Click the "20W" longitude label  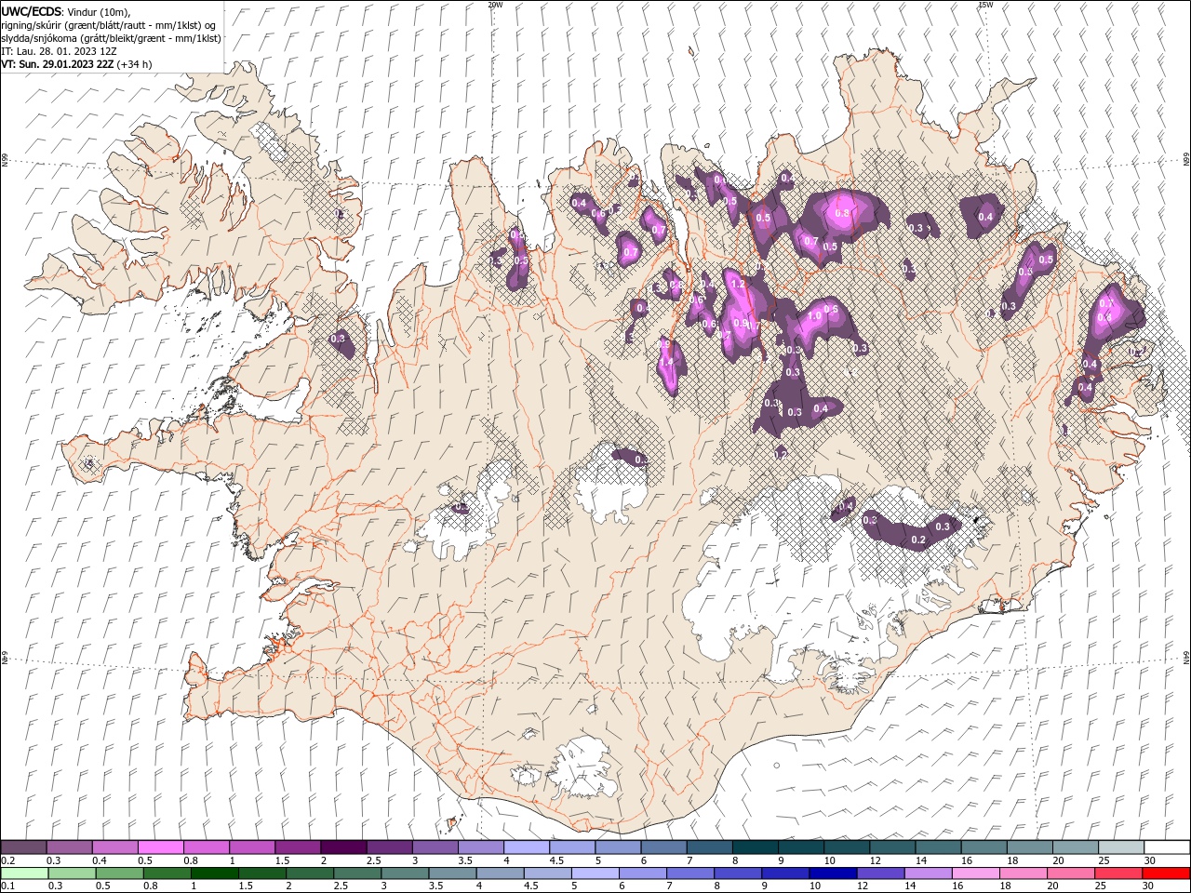click(x=494, y=5)
